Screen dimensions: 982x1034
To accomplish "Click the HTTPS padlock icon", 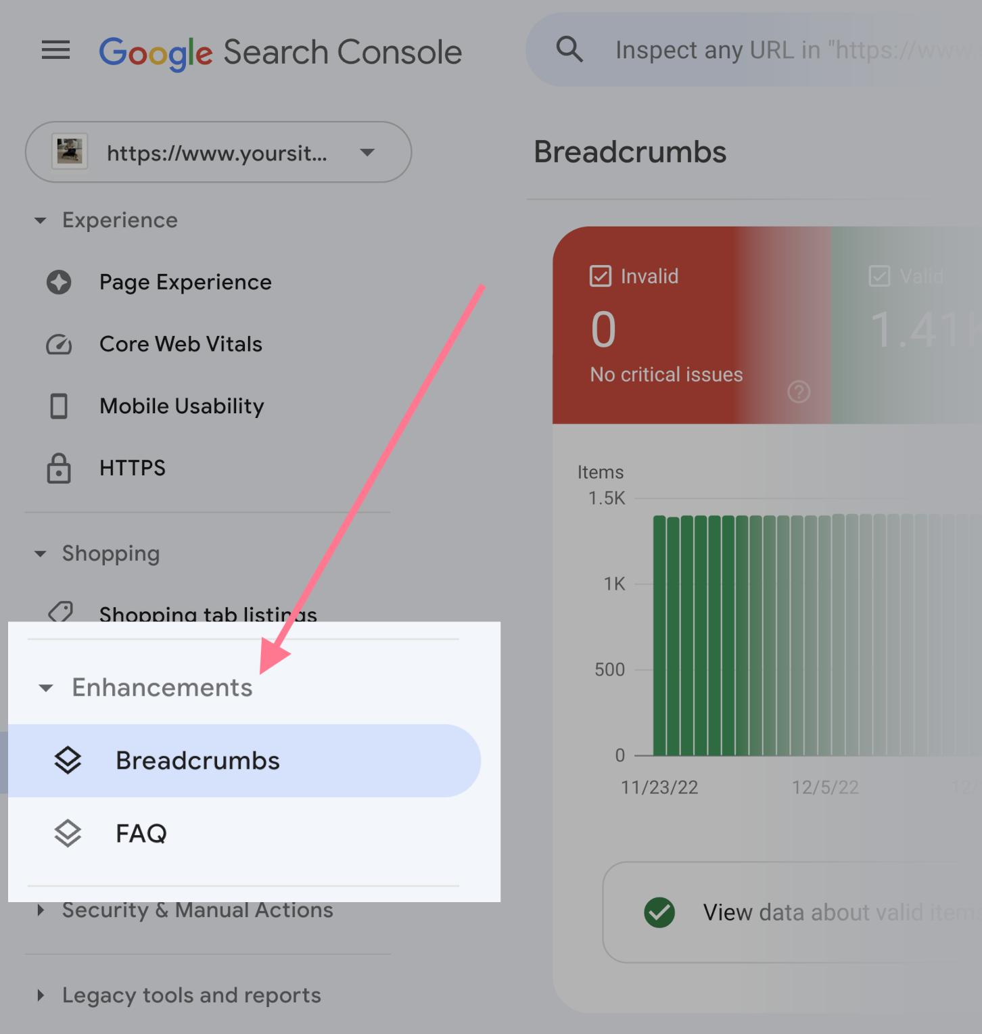I will tap(59, 468).
